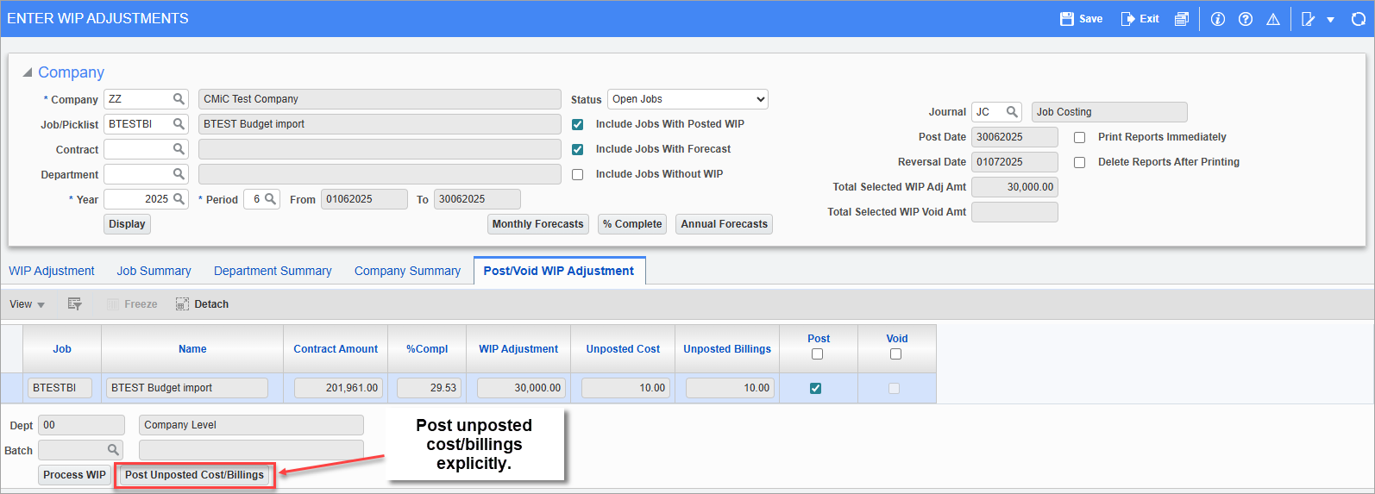Select Post/Void WIP Adjustment tab
Screen dimensions: 1375x494
[559, 271]
